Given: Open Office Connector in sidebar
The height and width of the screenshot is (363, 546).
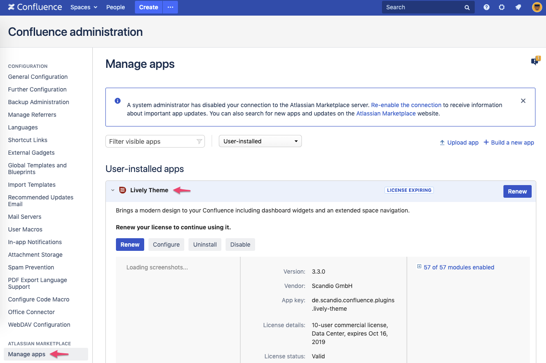Looking at the screenshot, I should [x=32, y=312].
